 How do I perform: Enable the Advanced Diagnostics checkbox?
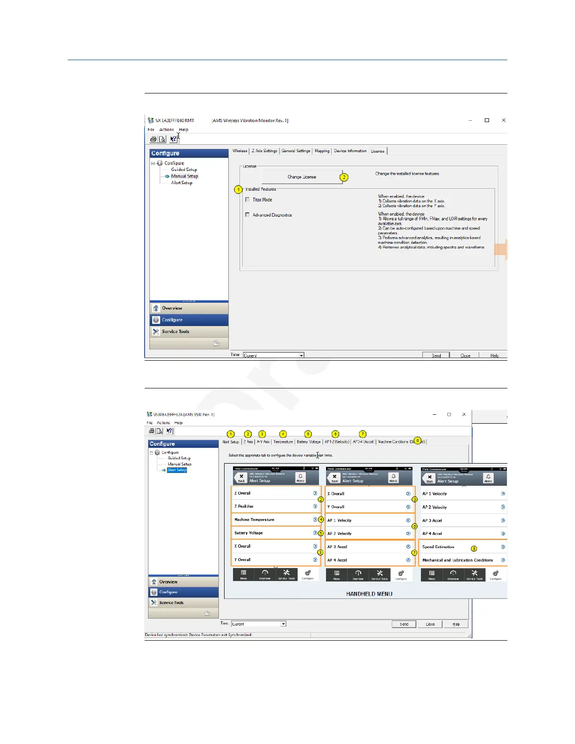pos(248,215)
